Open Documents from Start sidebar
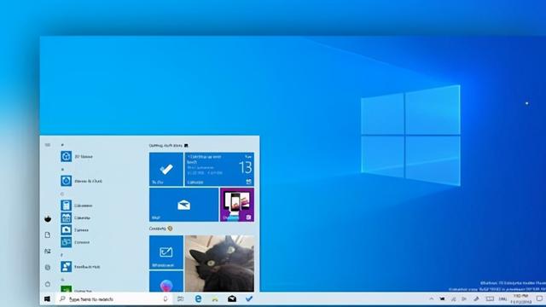The width and height of the screenshot is (546, 307). click(x=48, y=235)
